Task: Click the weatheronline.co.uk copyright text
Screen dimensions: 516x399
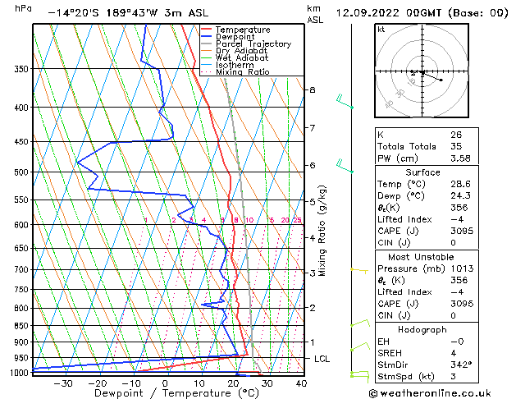Action: [x=430, y=393]
